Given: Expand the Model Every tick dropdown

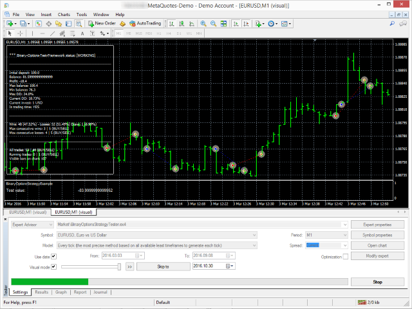Looking at the screenshot, I should coord(254,245).
